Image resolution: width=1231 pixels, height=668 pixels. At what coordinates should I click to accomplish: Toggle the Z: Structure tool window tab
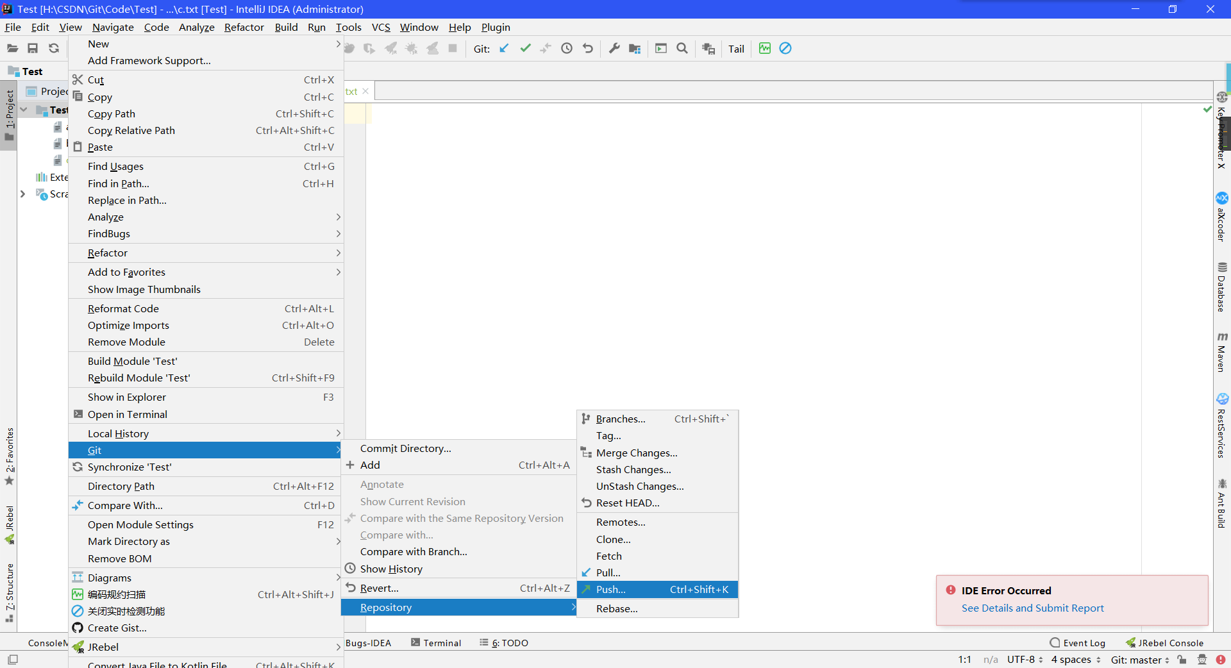pos(9,593)
